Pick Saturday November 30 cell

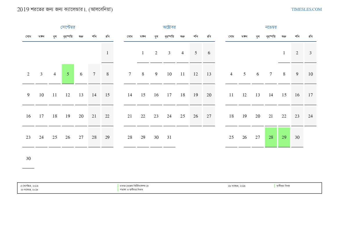pyautogui.click(x=297, y=137)
